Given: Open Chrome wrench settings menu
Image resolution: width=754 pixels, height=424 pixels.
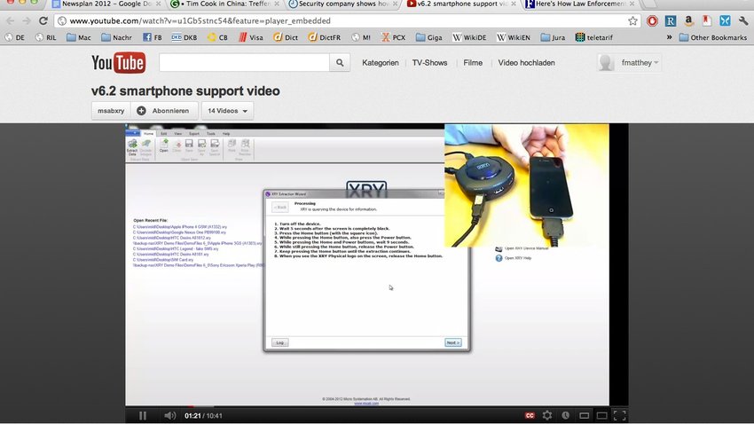Looking at the screenshot, I should (x=743, y=20).
